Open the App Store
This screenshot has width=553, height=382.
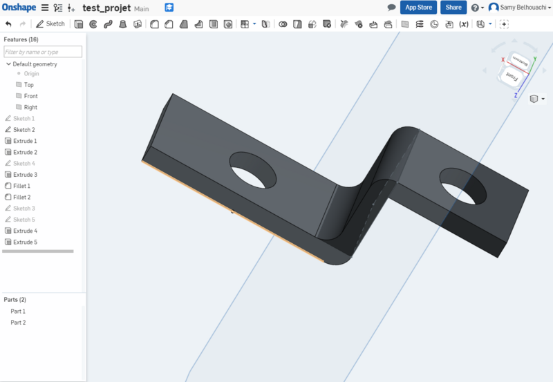pyautogui.click(x=419, y=8)
